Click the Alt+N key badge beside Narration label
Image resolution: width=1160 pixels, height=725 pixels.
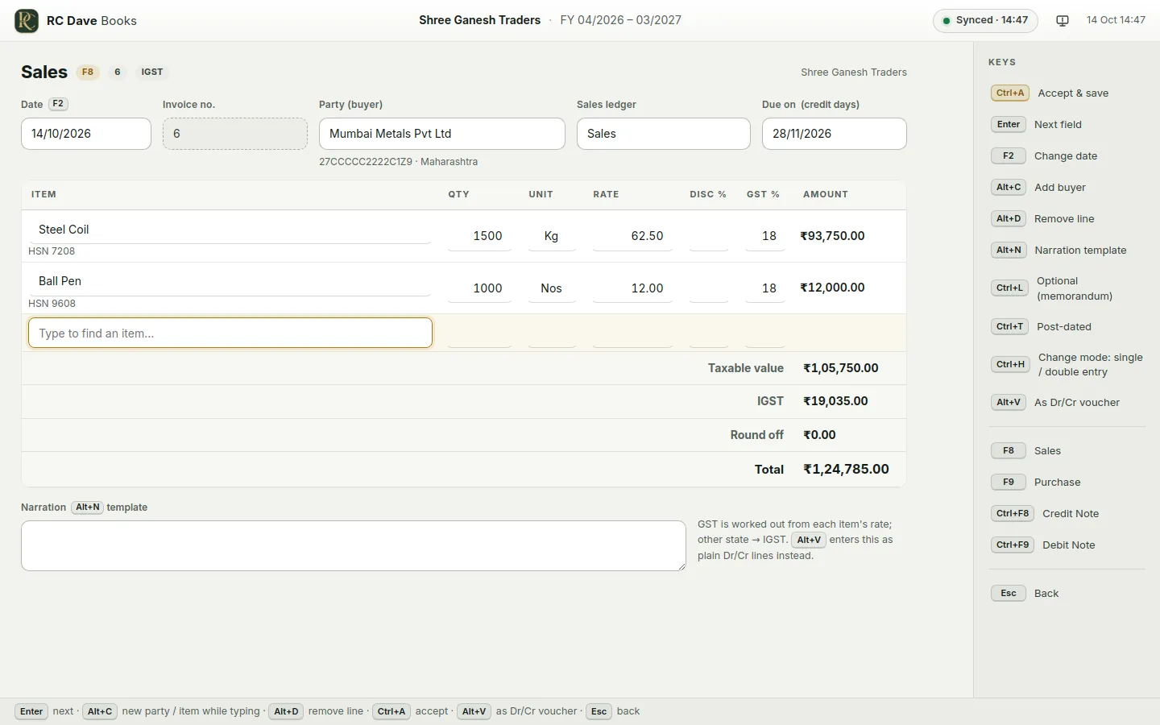pos(87,507)
